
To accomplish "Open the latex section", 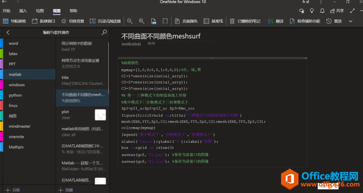I will coord(29,54).
